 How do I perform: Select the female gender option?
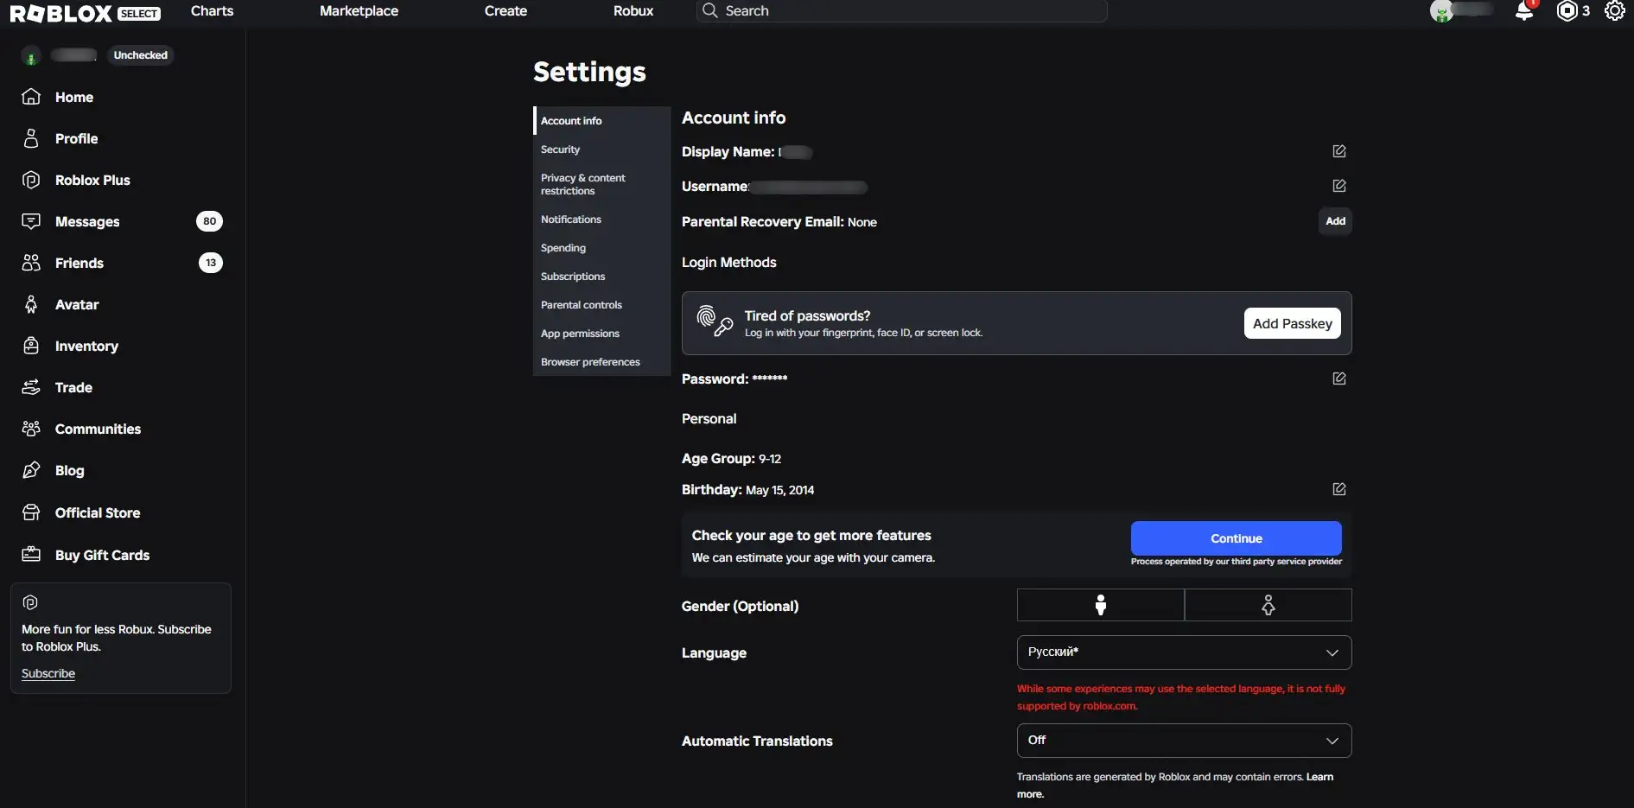(1268, 605)
